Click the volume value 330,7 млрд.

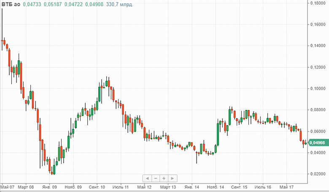(x=120, y=4)
